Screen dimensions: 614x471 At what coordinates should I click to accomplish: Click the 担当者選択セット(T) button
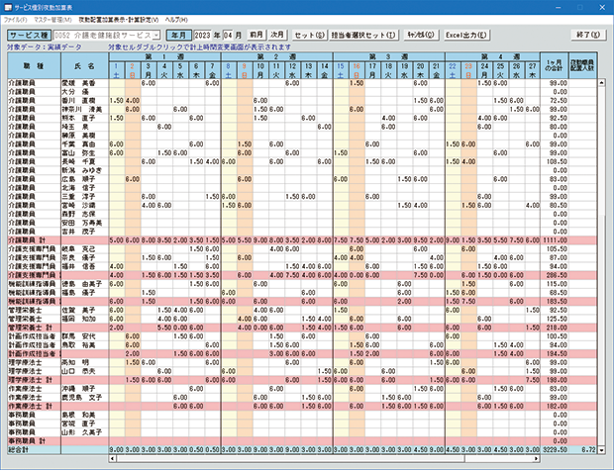363,36
